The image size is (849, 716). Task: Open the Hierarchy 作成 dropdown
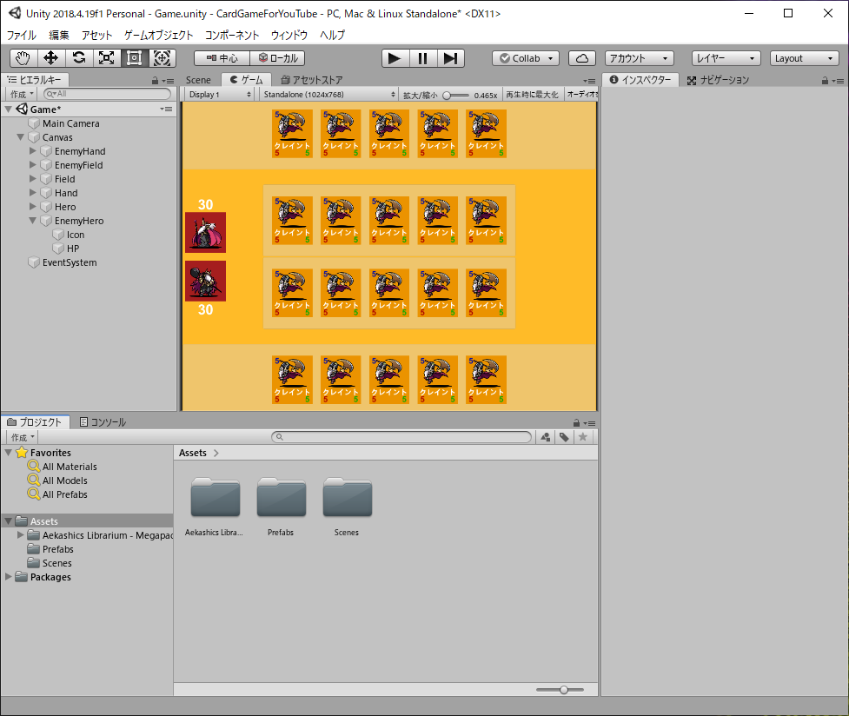tap(22, 94)
